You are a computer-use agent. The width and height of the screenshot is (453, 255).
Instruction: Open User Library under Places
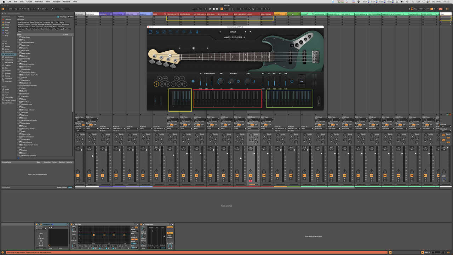coord(9,97)
